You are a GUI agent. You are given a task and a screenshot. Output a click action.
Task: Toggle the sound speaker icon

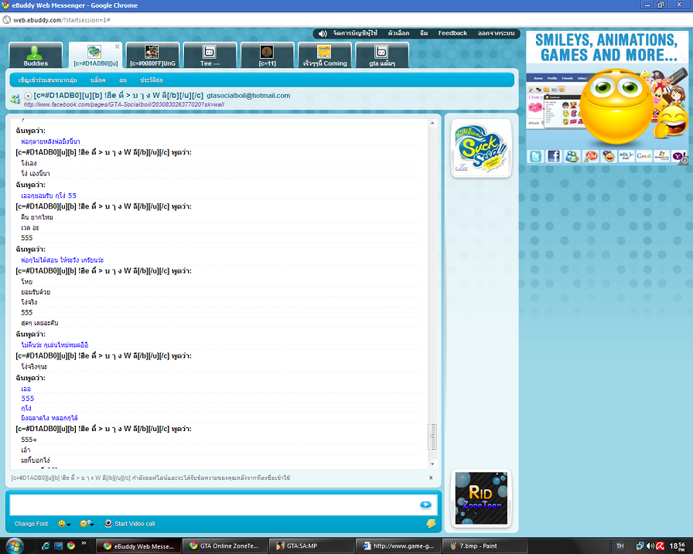[322, 33]
